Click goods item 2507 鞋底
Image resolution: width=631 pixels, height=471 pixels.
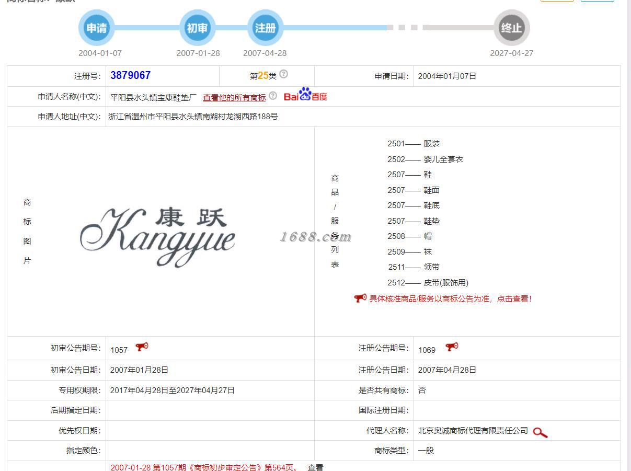tap(414, 205)
